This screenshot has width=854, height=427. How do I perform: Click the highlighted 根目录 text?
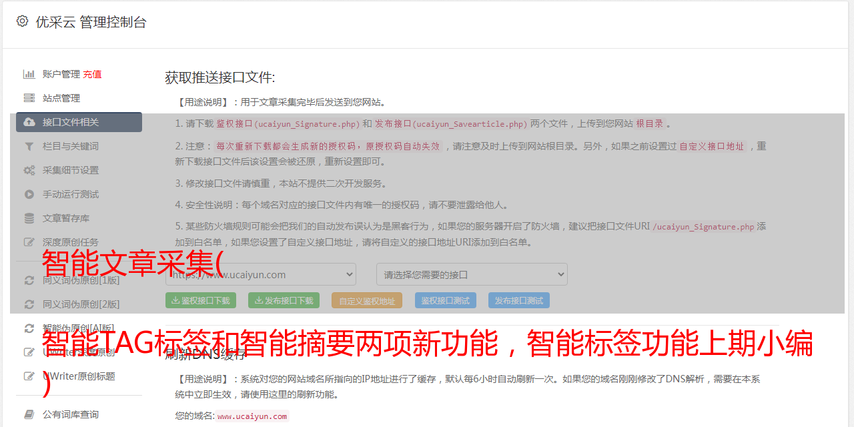649,123
